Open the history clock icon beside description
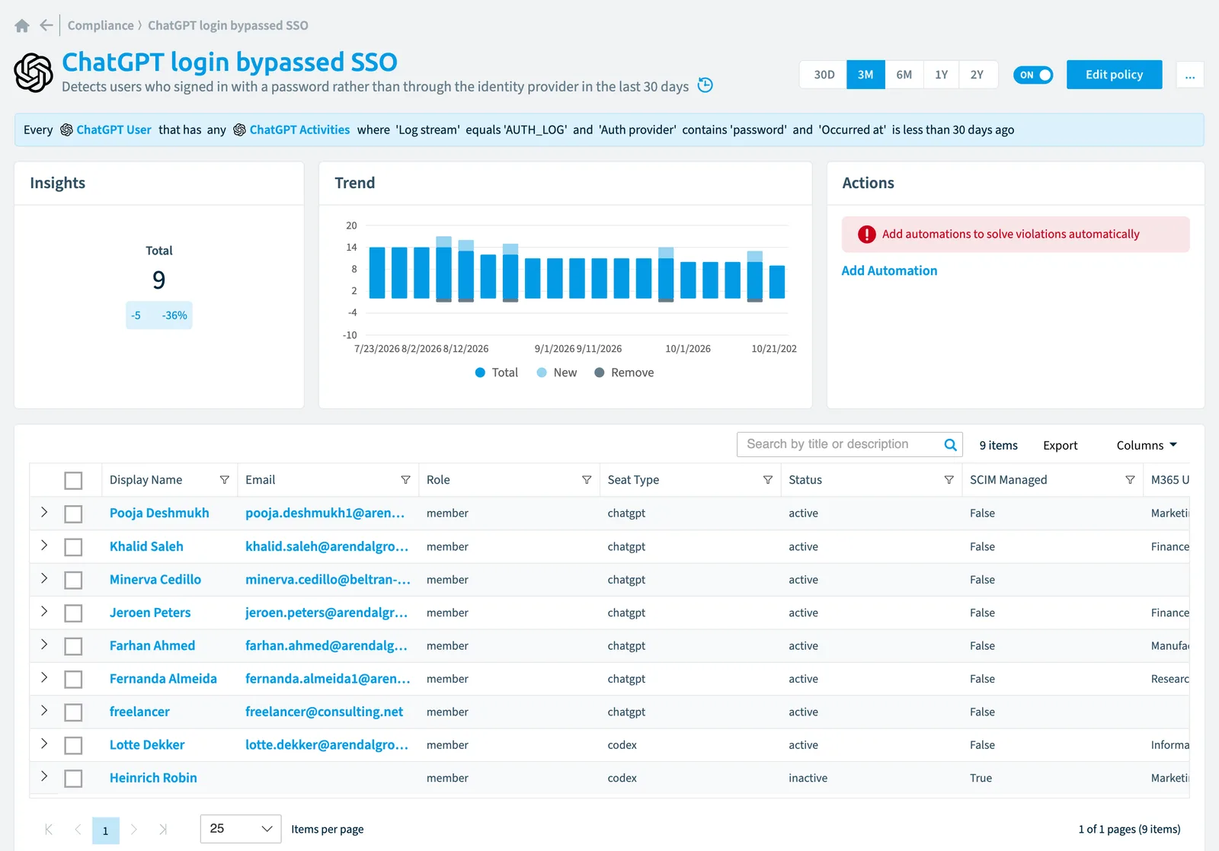This screenshot has height=851, width=1219. [705, 85]
